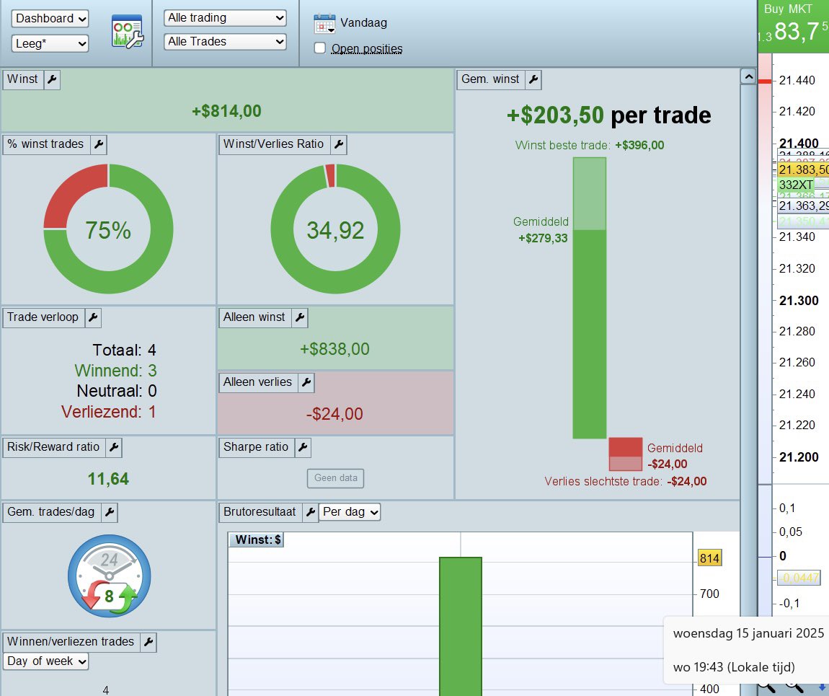Click the Sharpe ratio panel title
Image resolution: width=829 pixels, height=696 pixels.
click(256, 447)
